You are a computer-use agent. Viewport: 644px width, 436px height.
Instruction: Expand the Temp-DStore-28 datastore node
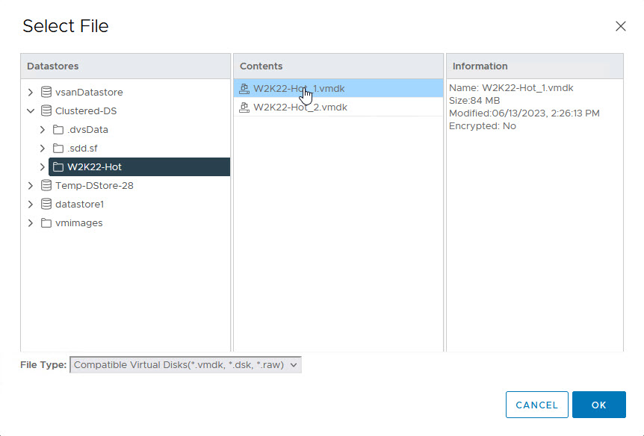point(31,186)
